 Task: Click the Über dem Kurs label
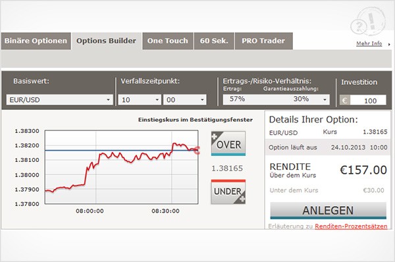point(293,175)
